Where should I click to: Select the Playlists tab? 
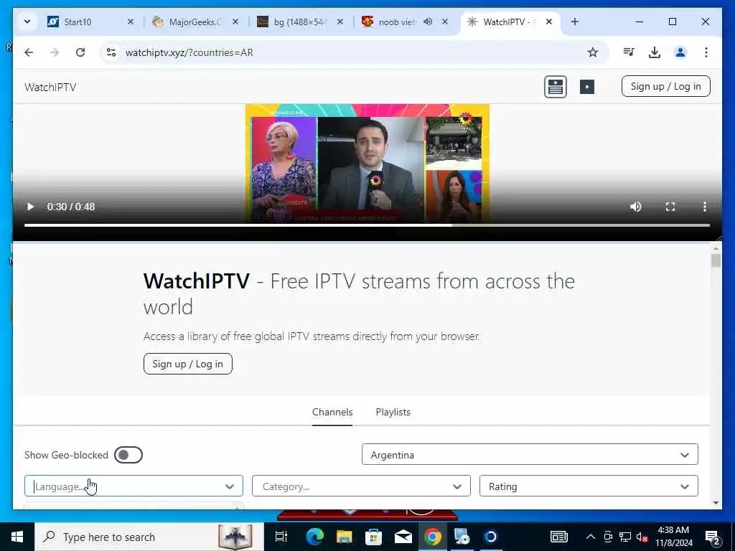coord(393,413)
